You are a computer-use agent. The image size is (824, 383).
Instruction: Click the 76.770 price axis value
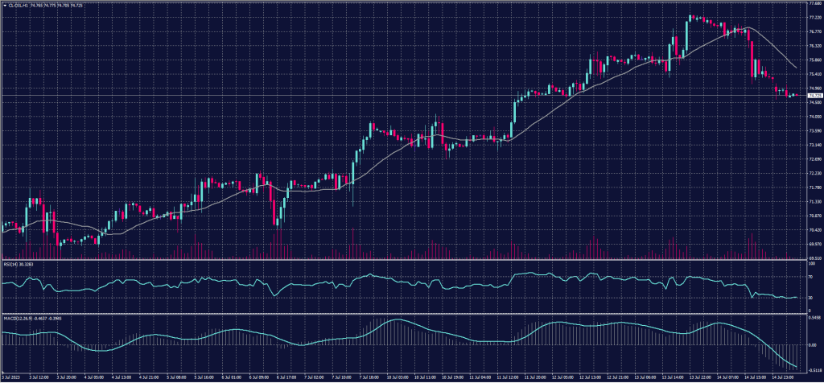(816, 31)
